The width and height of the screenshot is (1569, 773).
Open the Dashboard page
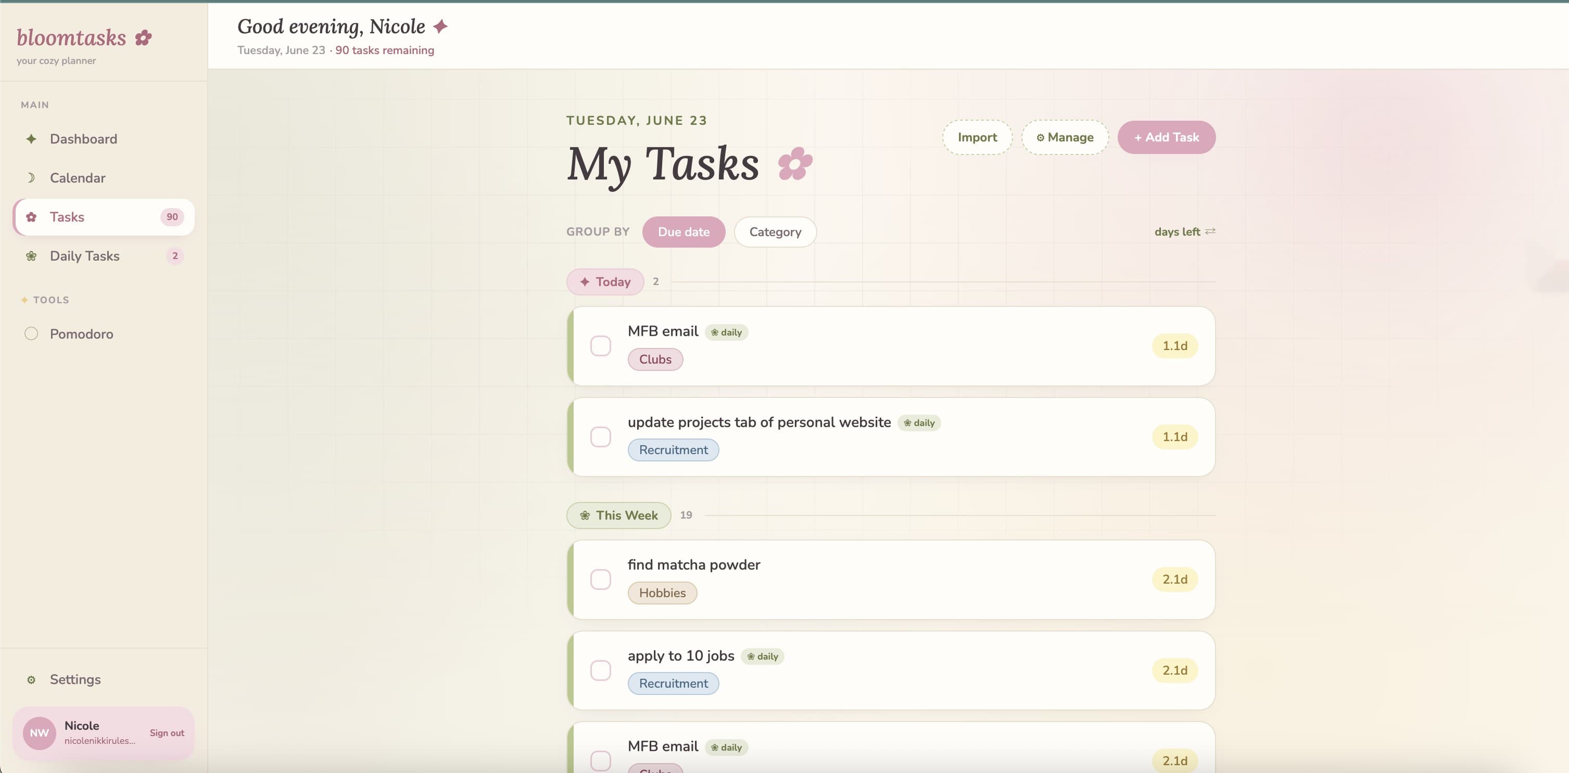click(x=104, y=139)
